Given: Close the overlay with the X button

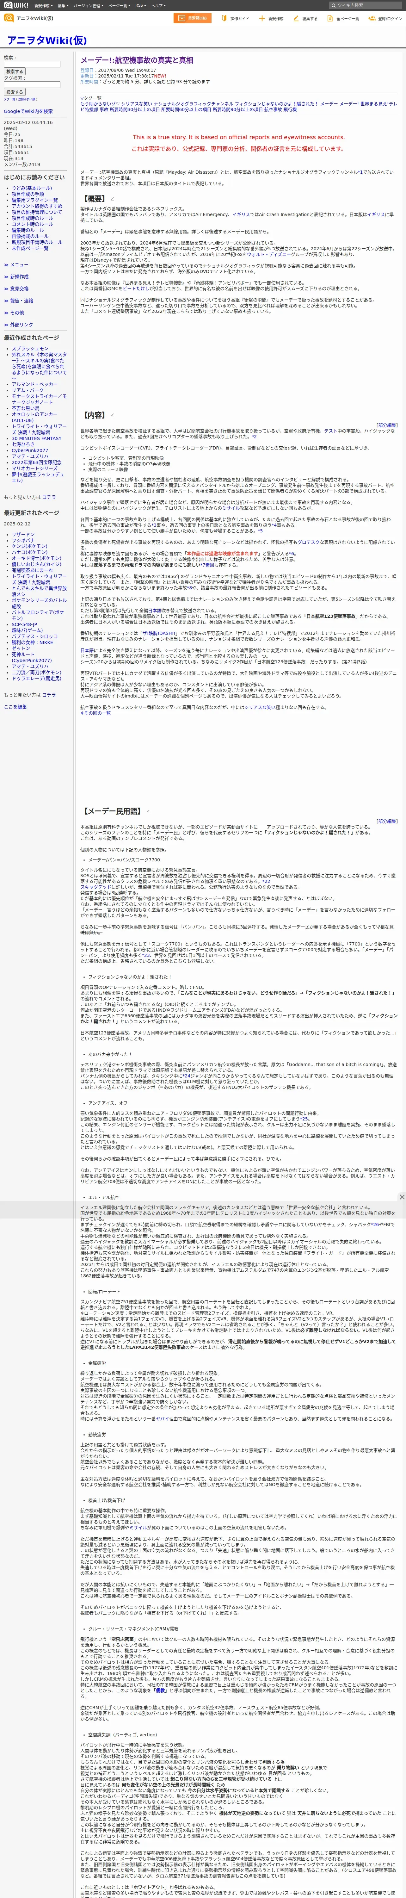Looking at the screenshot, I should (402, 1197).
